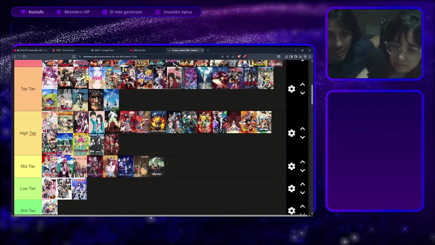The image size is (435, 245).
Task: Move Shit Tier row up
Action: click(302, 207)
